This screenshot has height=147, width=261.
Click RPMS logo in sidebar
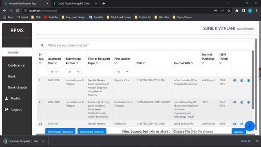(x=17, y=30)
